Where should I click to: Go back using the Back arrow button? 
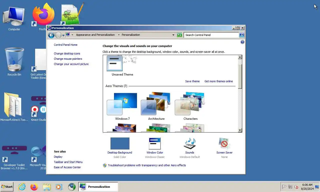click(51, 35)
